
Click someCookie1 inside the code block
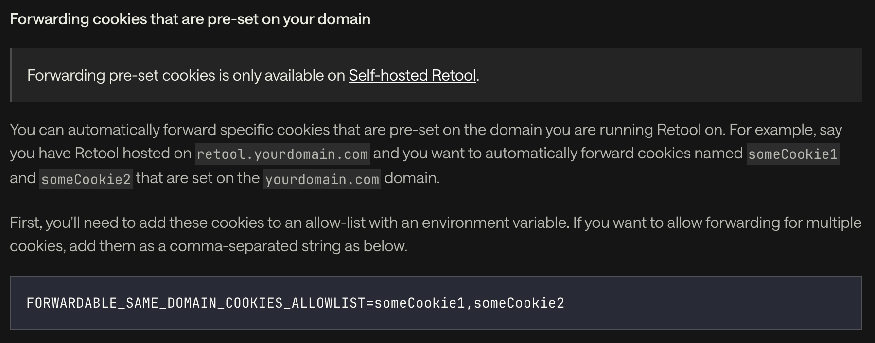click(420, 303)
